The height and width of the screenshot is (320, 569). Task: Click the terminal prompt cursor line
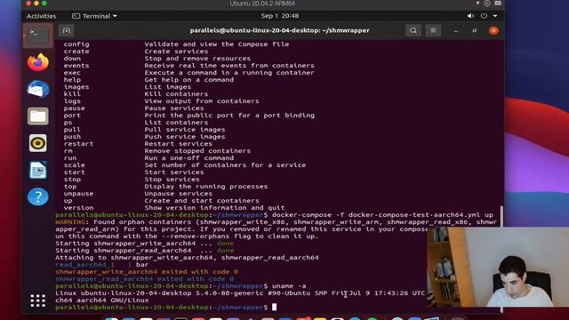pyautogui.click(x=166, y=308)
